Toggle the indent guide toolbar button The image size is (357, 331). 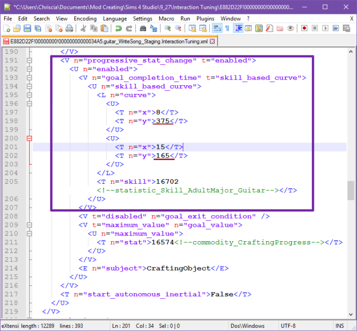point(239,29)
